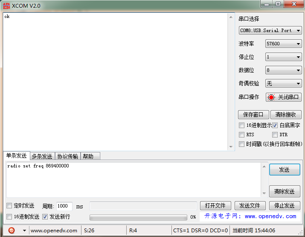The height and width of the screenshot is (237, 305).
Task: Open 奇偶校验 parity dropdown
Action: [283, 84]
